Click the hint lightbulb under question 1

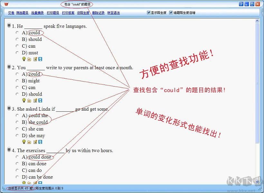[x=24, y=59]
